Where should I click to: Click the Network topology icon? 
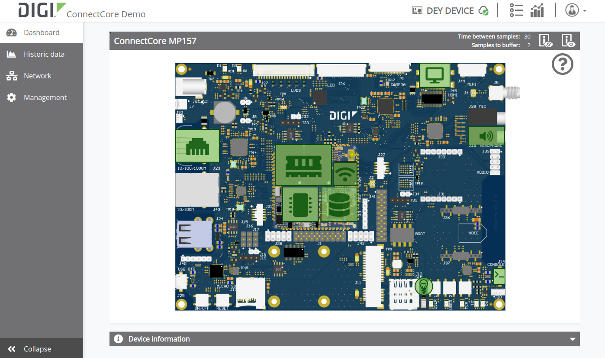(12, 76)
